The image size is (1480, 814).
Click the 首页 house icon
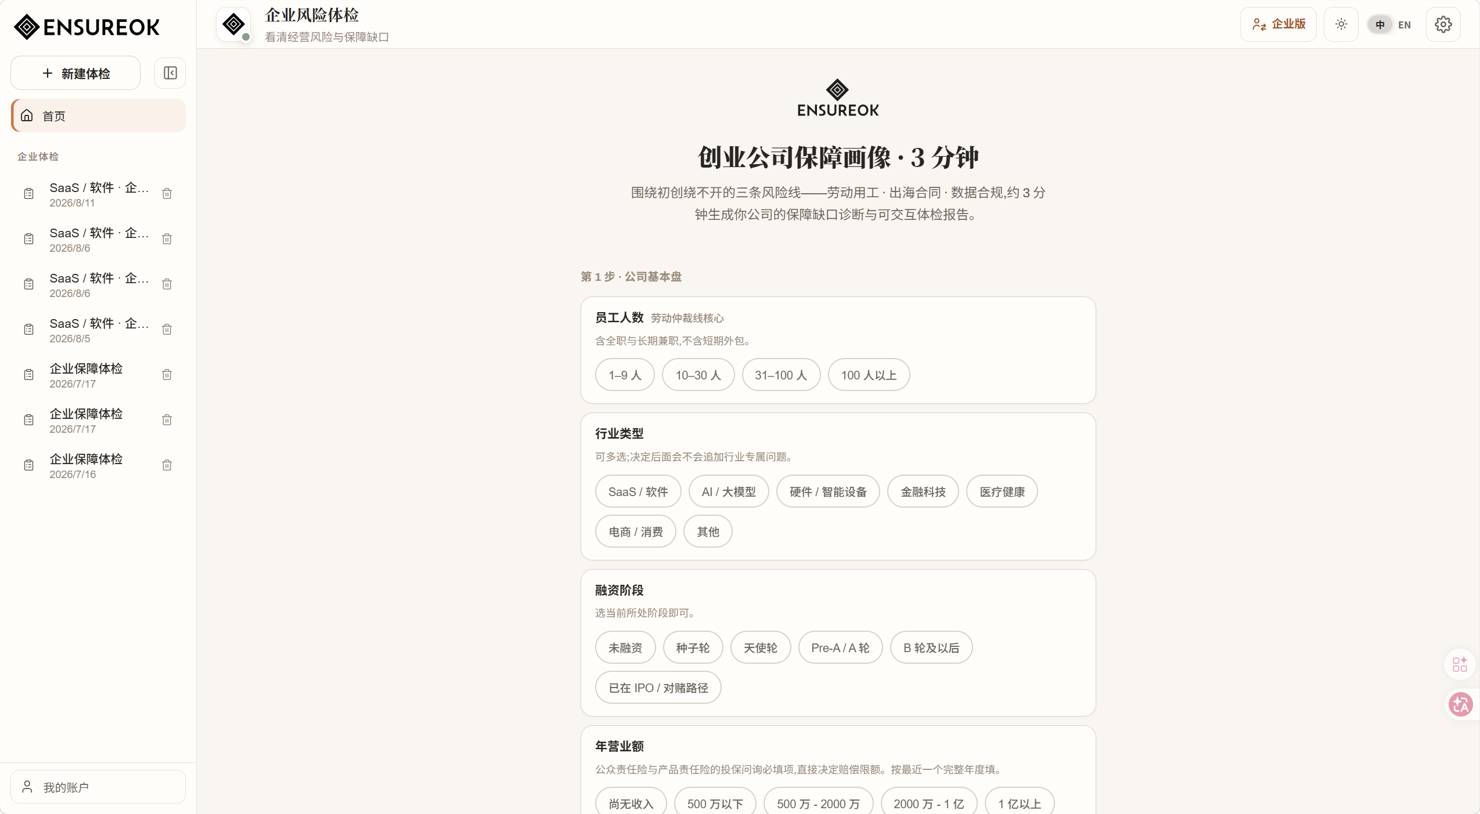(27, 115)
